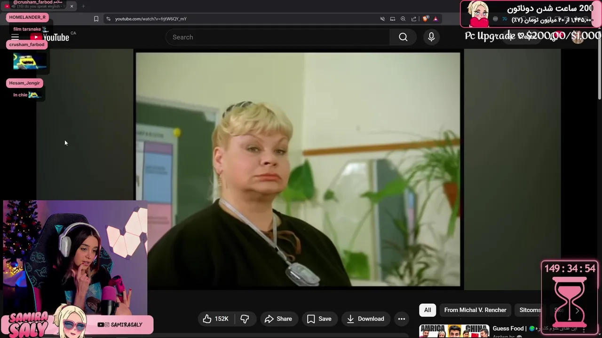The image size is (602, 338).
Task: Open Brave Shields lion icon
Action: pyautogui.click(x=426, y=19)
